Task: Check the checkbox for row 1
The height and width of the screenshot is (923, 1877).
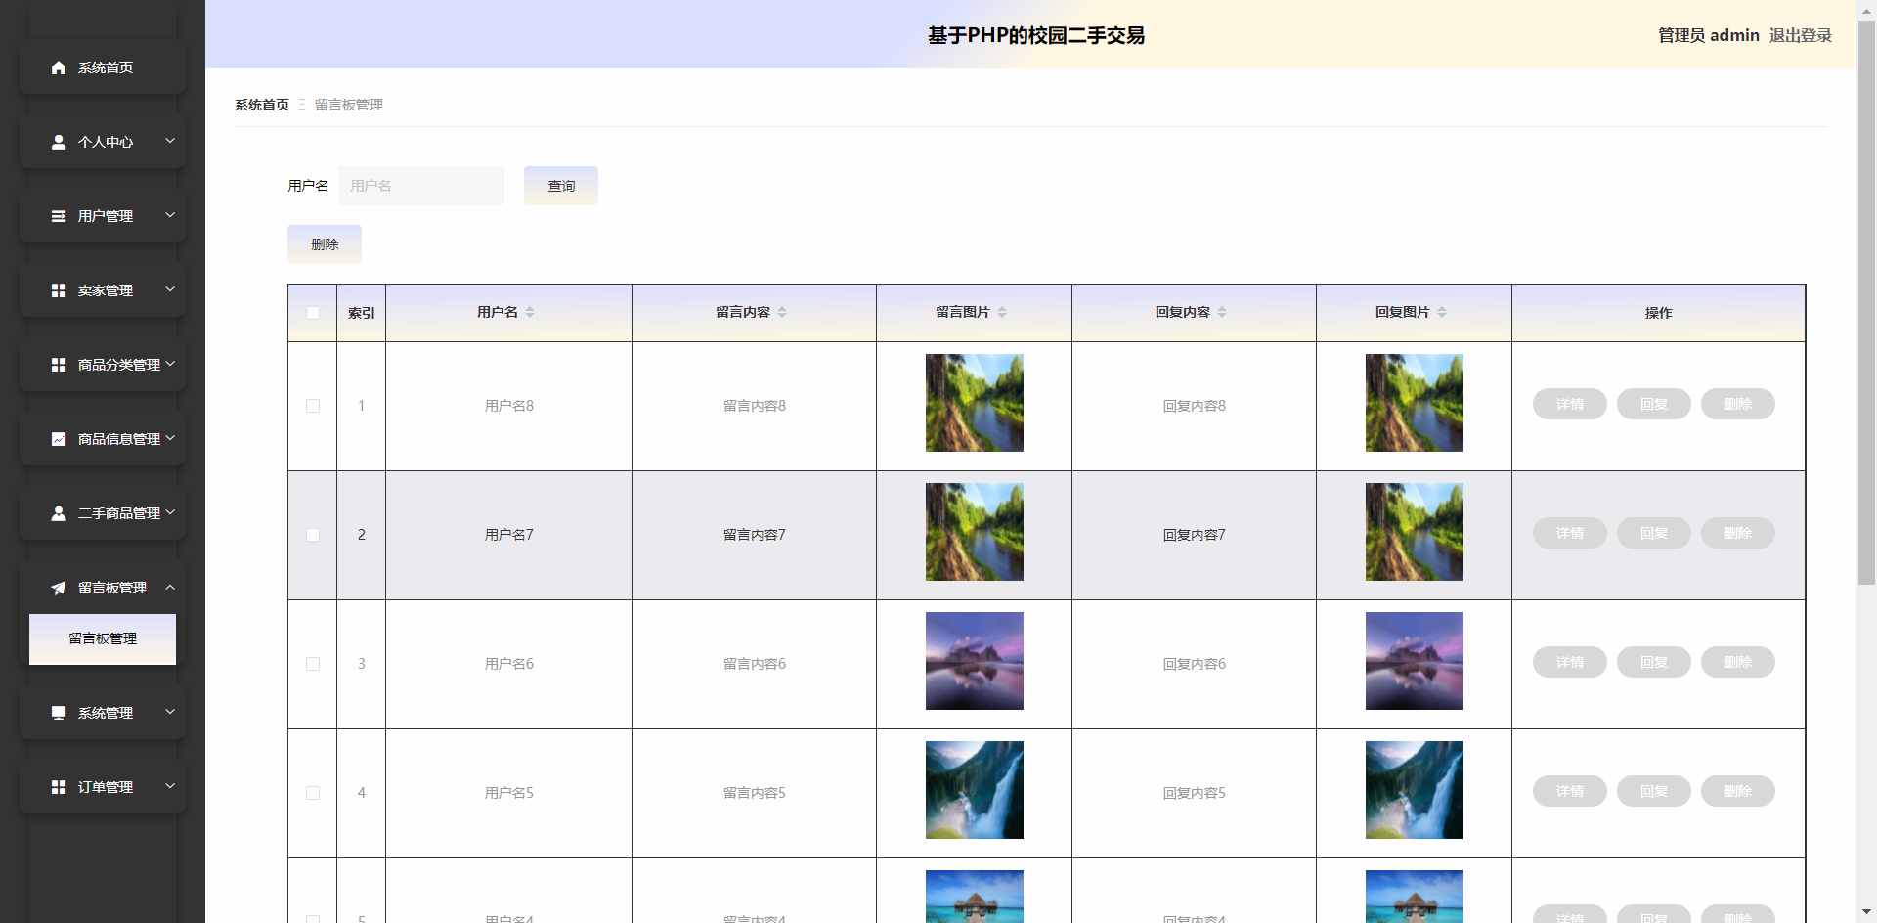Action: click(313, 406)
